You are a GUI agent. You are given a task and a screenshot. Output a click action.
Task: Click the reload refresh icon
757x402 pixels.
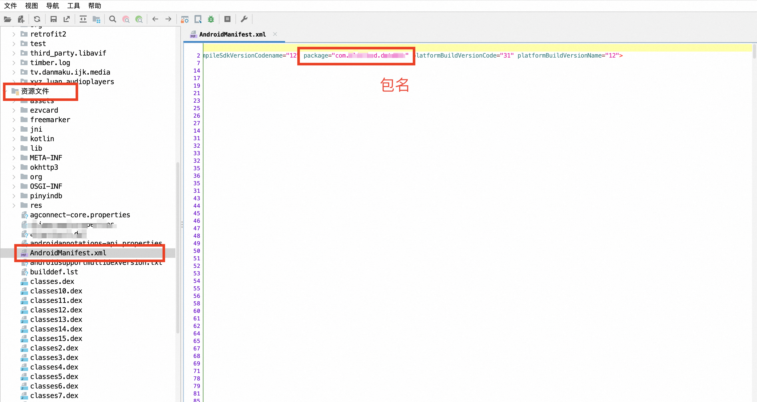pyautogui.click(x=37, y=19)
